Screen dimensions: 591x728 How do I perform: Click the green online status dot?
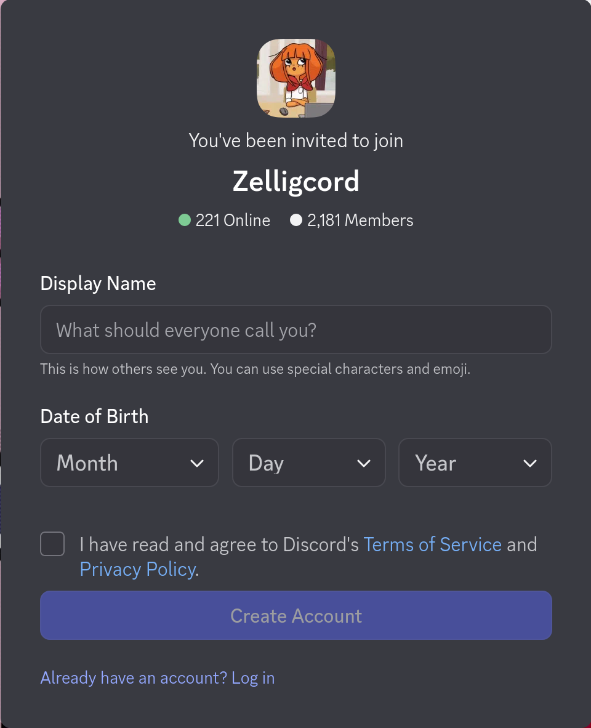(184, 220)
